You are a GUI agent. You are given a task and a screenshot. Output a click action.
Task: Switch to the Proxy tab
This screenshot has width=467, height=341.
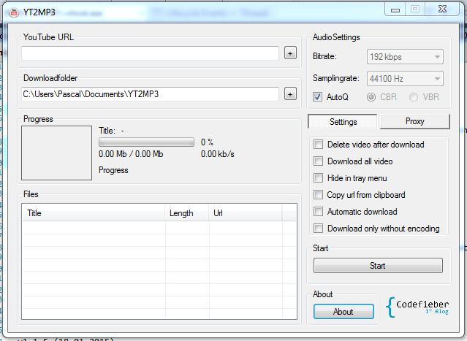[414, 121]
